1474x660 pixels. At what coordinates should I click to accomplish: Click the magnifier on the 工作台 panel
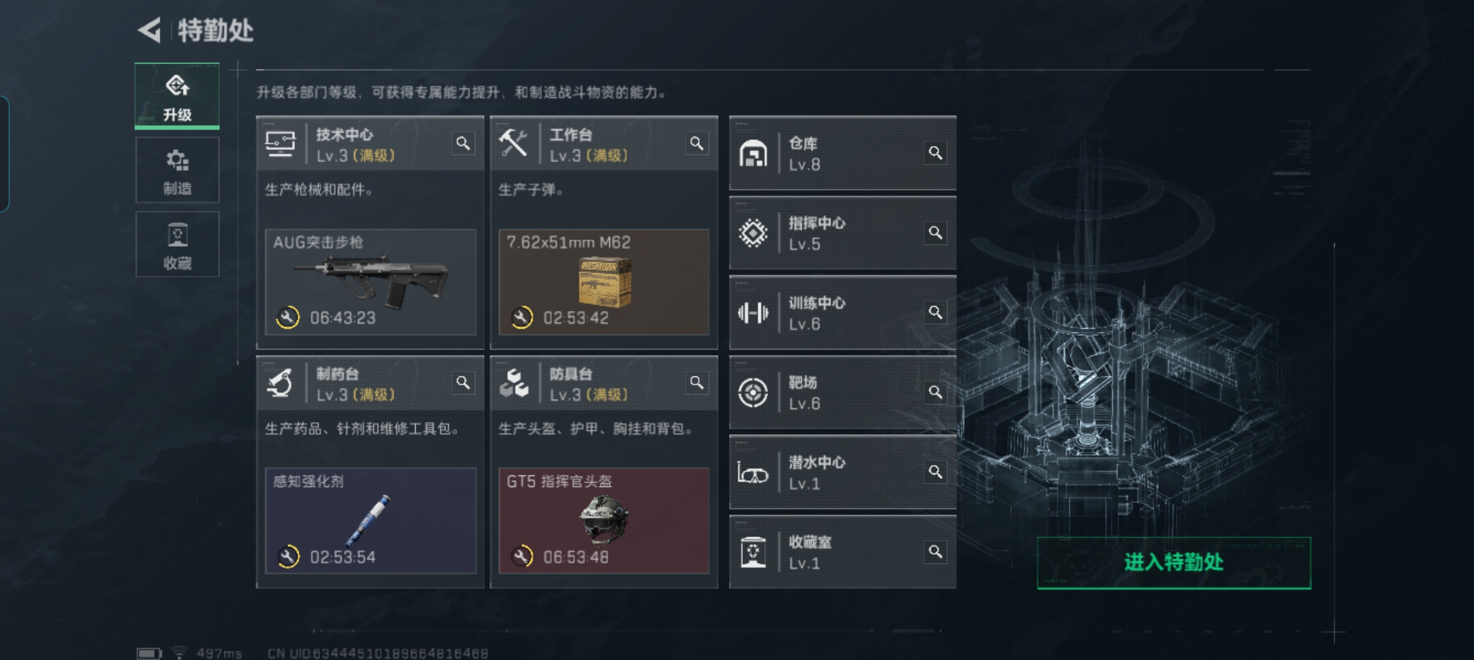click(697, 144)
